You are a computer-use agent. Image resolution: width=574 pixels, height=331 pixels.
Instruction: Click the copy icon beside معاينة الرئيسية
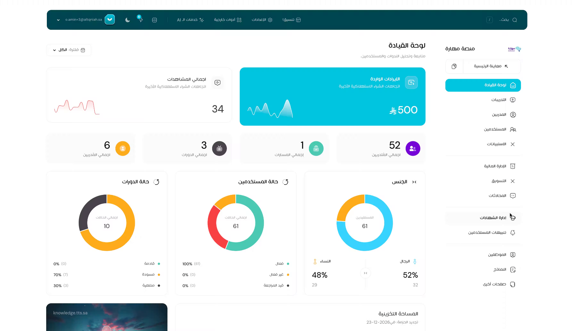454,66
